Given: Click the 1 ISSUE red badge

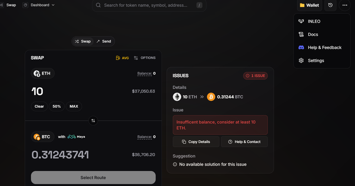Looking at the screenshot, I should tap(255, 76).
